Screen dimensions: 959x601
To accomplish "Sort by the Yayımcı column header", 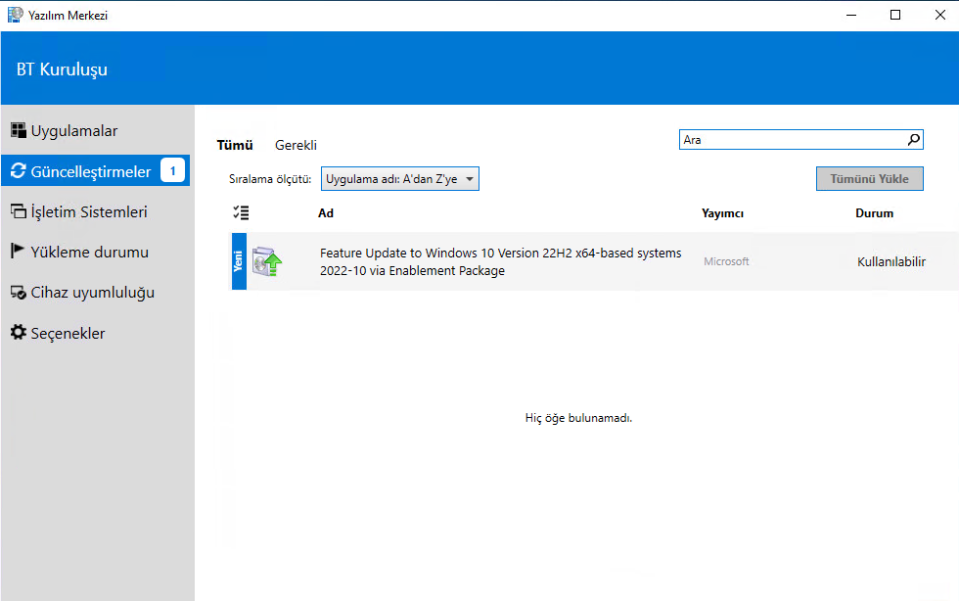I will click(x=722, y=213).
